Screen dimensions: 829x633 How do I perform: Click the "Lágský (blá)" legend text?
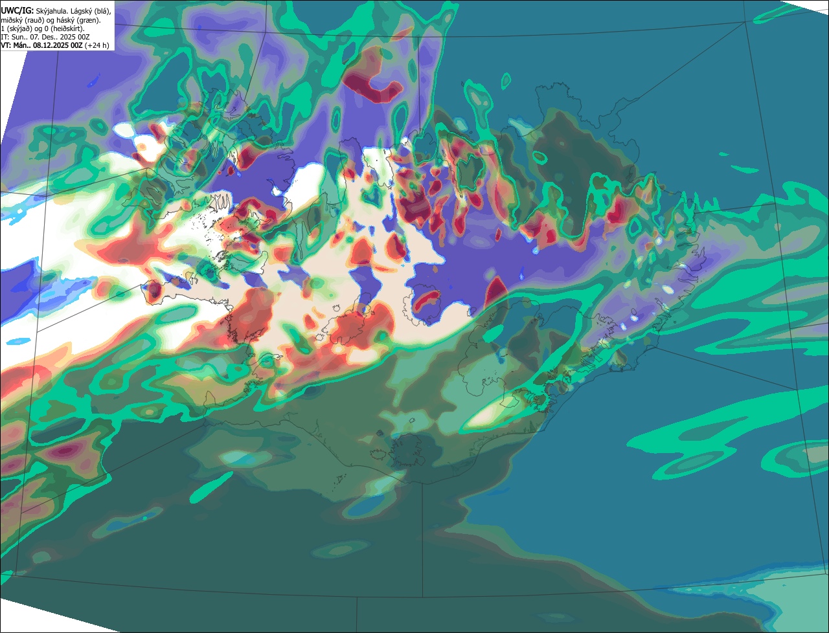pyautogui.click(x=91, y=11)
